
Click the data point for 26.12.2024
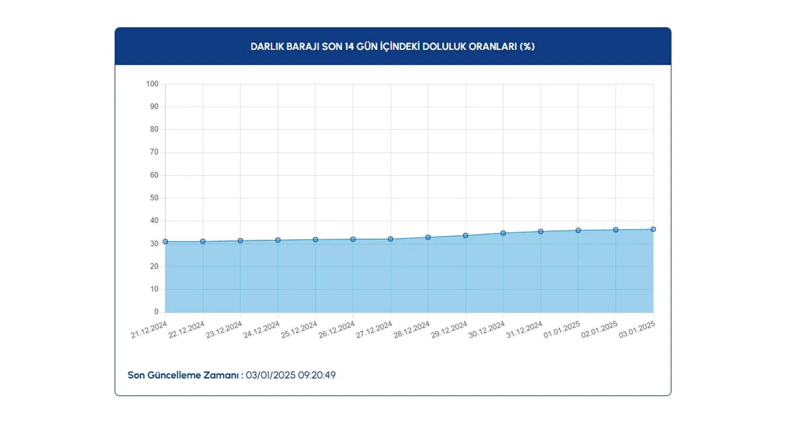(x=353, y=239)
